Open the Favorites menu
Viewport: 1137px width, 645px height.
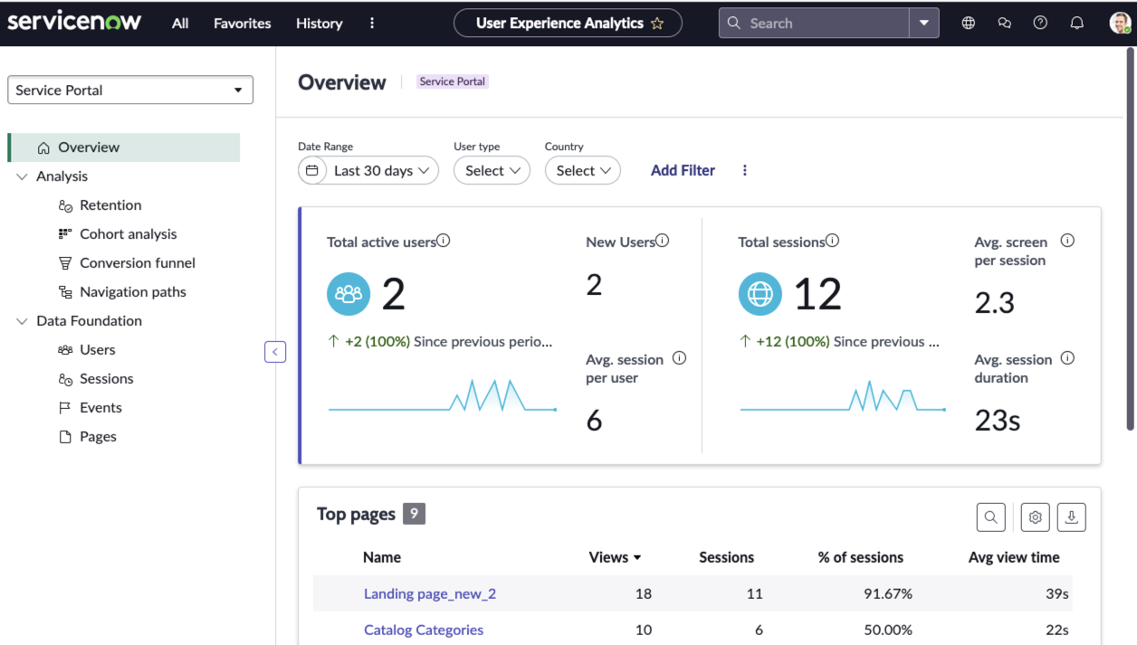coord(243,24)
